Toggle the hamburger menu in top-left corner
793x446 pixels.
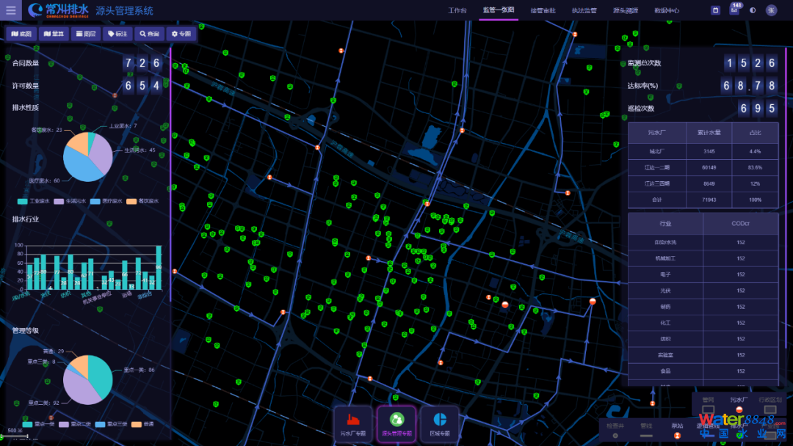(11, 10)
